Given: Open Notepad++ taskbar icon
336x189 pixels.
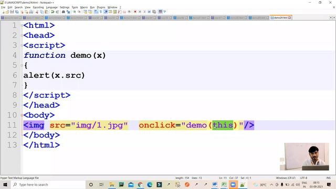Looking at the screenshot, I should [x=243, y=184].
